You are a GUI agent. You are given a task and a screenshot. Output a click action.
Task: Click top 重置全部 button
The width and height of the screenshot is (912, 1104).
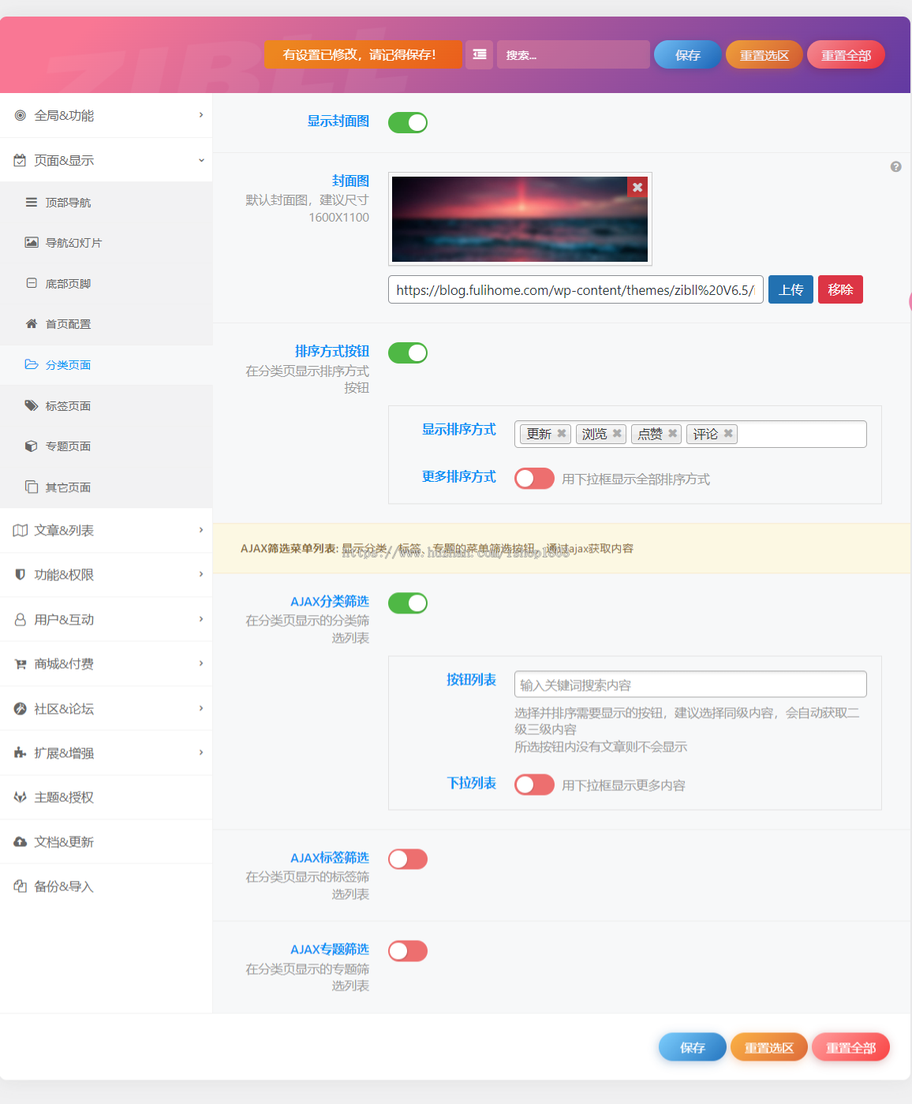pyautogui.click(x=846, y=55)
